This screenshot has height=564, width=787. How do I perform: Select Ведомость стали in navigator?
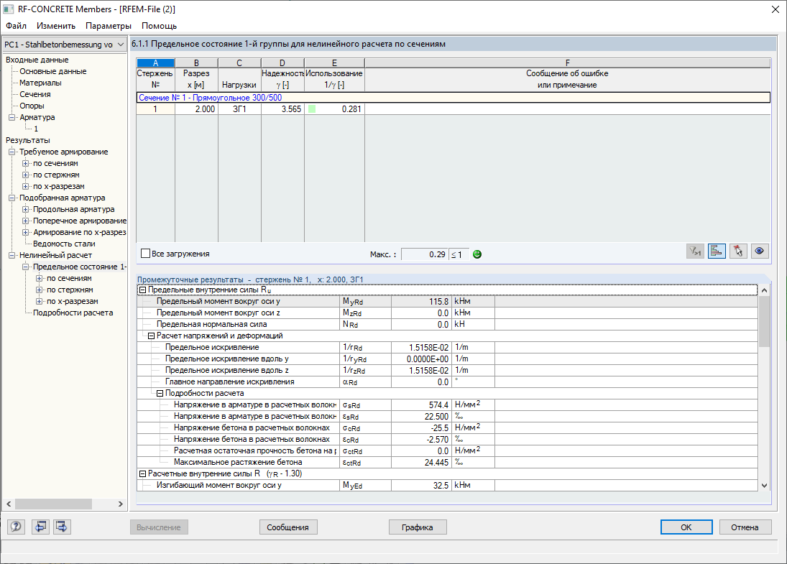click(64, 244)
